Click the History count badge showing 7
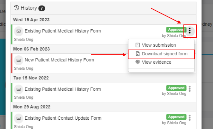This screenshot has width=213, height=129. coord(42,8)
